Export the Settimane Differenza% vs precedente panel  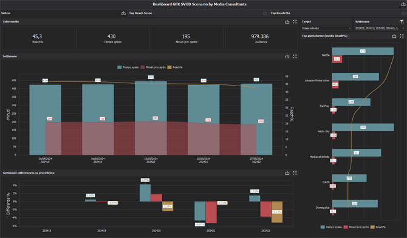tap(287, 173)
